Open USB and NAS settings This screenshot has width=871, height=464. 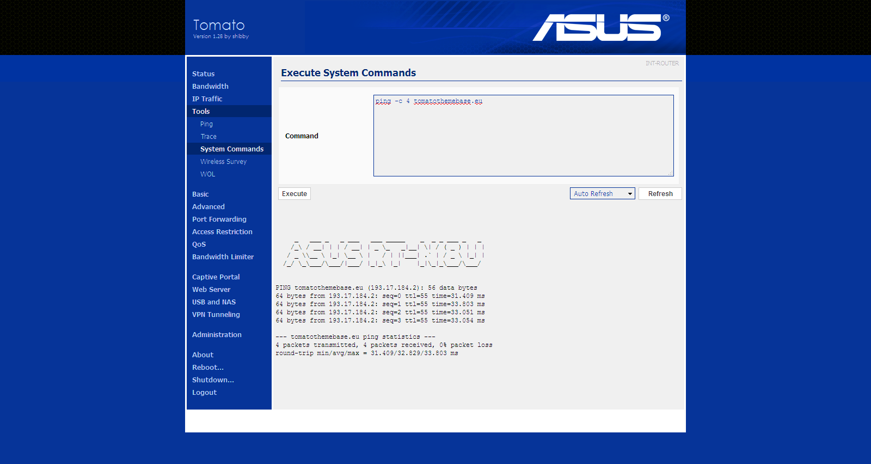tap(213, 302)
